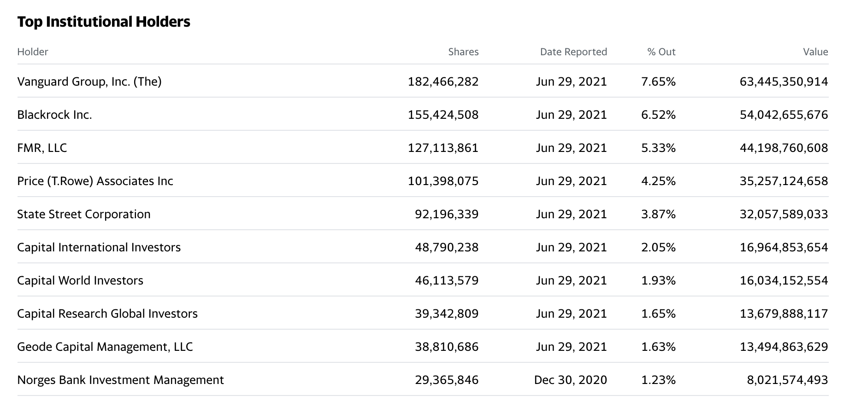Select Geode Capital Management, LLC holder
This screenshot has height=407, width=850.
pyautogui.click(x=105, y=347)
